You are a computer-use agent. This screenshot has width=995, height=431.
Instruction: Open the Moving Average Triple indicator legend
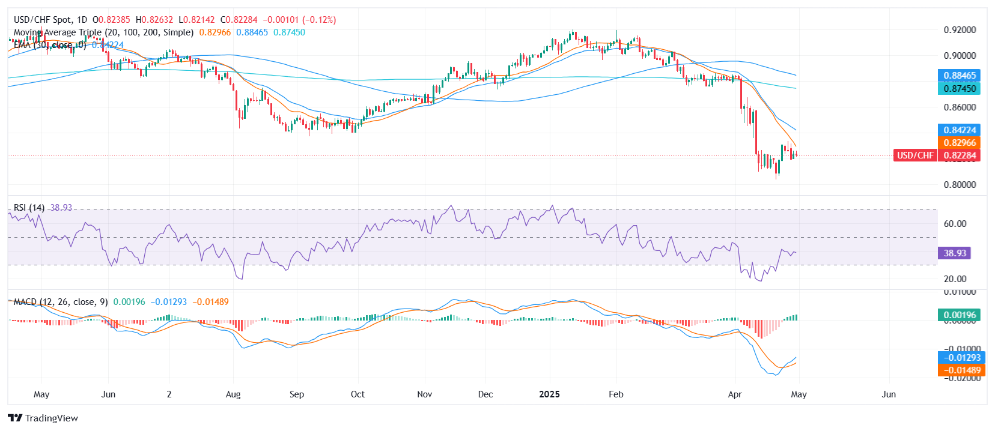[103, 32]
